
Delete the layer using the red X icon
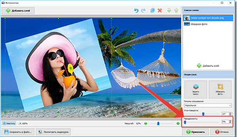(x=160, y=11)
